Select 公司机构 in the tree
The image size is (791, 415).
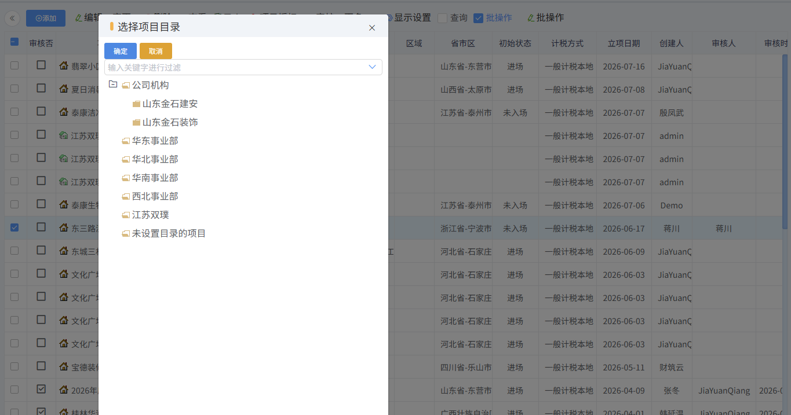150,85
